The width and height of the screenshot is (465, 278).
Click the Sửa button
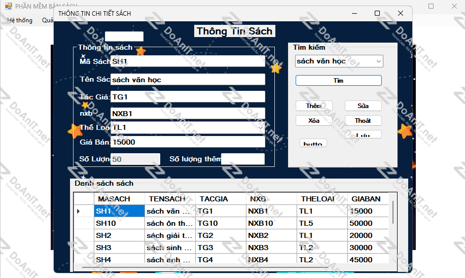click(x=363, y=106)
